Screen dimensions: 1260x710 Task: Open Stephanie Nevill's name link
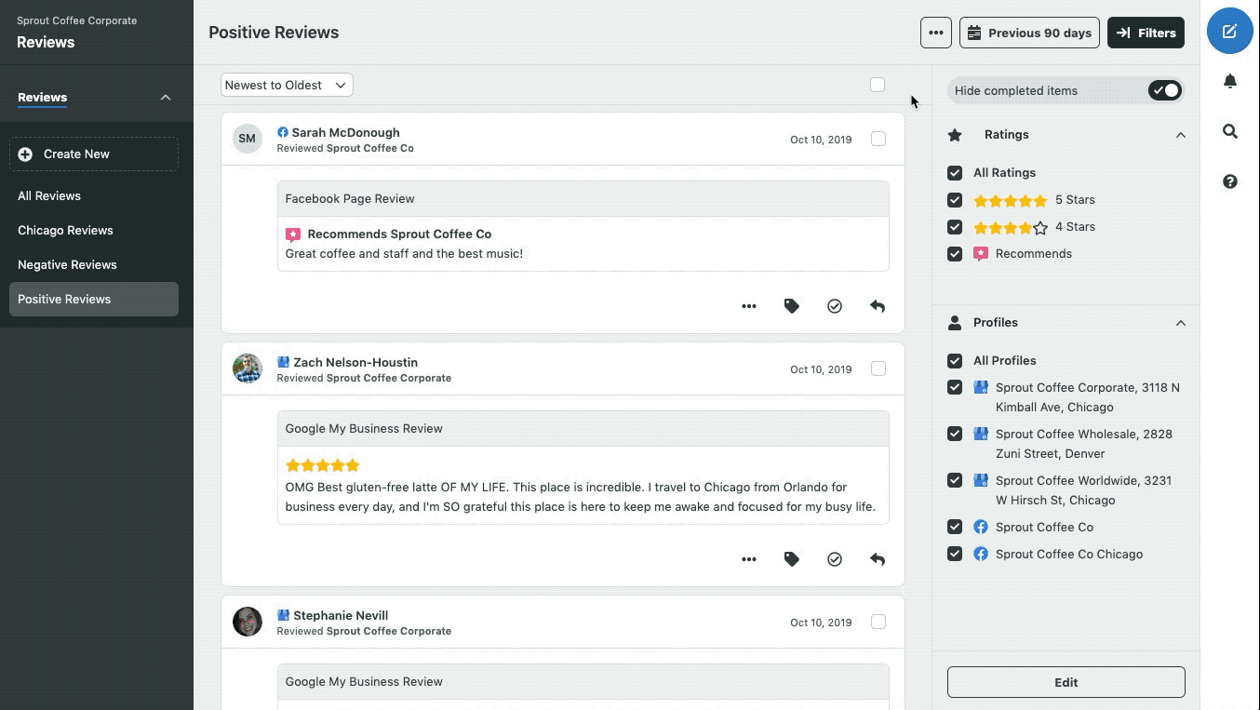(341, 615)
